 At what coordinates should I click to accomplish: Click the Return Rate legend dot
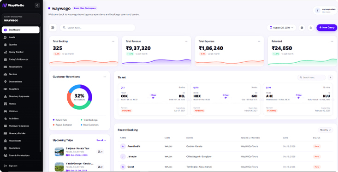[x=53, y=120]
